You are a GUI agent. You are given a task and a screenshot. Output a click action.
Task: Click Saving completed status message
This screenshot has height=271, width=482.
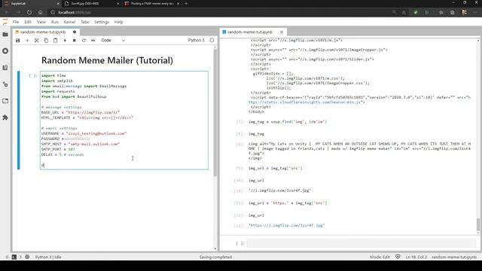click(215, 257)
